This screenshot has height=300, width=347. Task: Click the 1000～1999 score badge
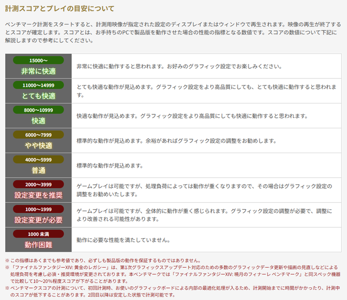38,209
